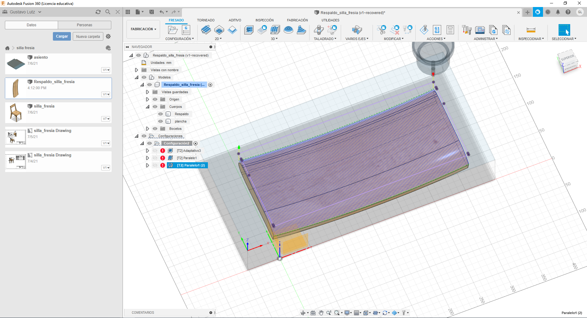This screenshot has height=318, width=587.
Task: Collapse the Cuerpos folder
Action: tap(147, 107)
